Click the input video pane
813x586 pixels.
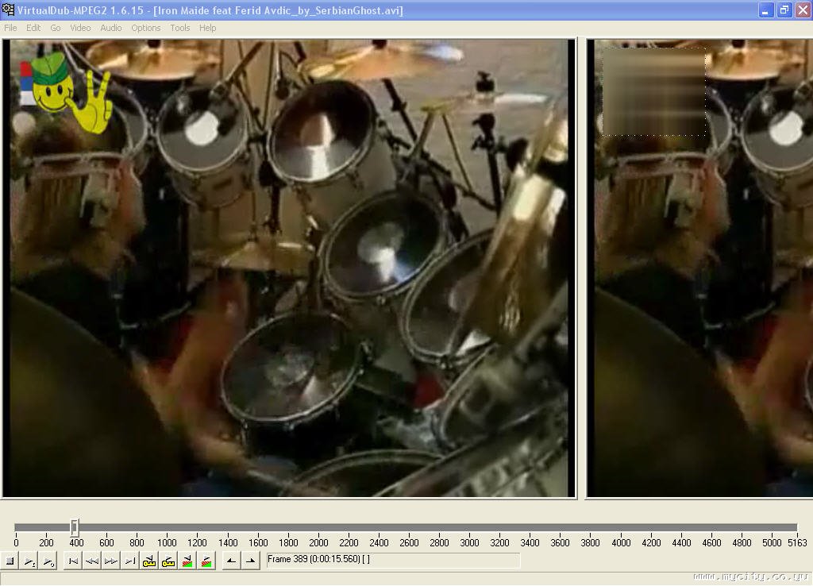[x=289, y=268]
